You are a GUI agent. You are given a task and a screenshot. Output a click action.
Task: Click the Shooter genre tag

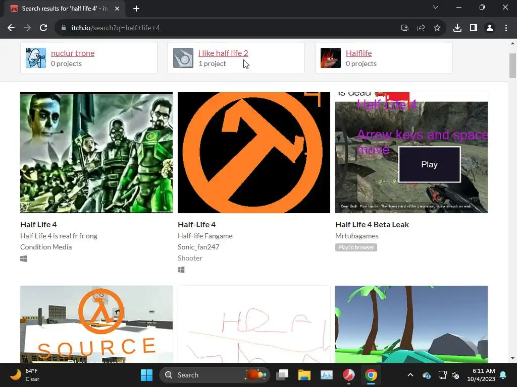tap(190, 258)
